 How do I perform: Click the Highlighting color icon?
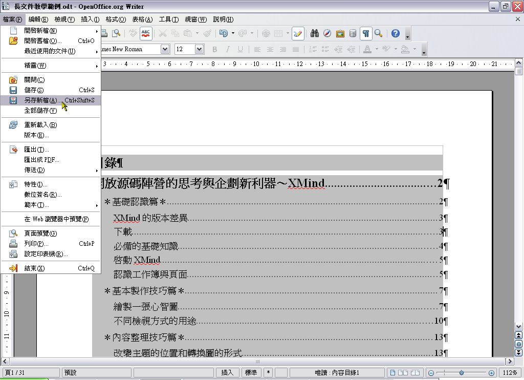click(386, 50)
